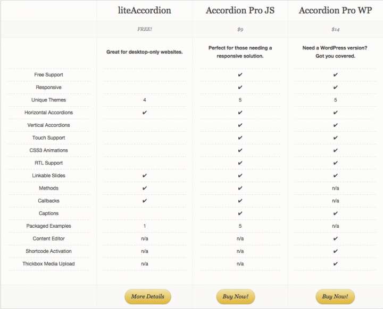Click Buy Now under Accordion Pro JS
Viewport: 383px width, 309px height.
coord(236,296)
